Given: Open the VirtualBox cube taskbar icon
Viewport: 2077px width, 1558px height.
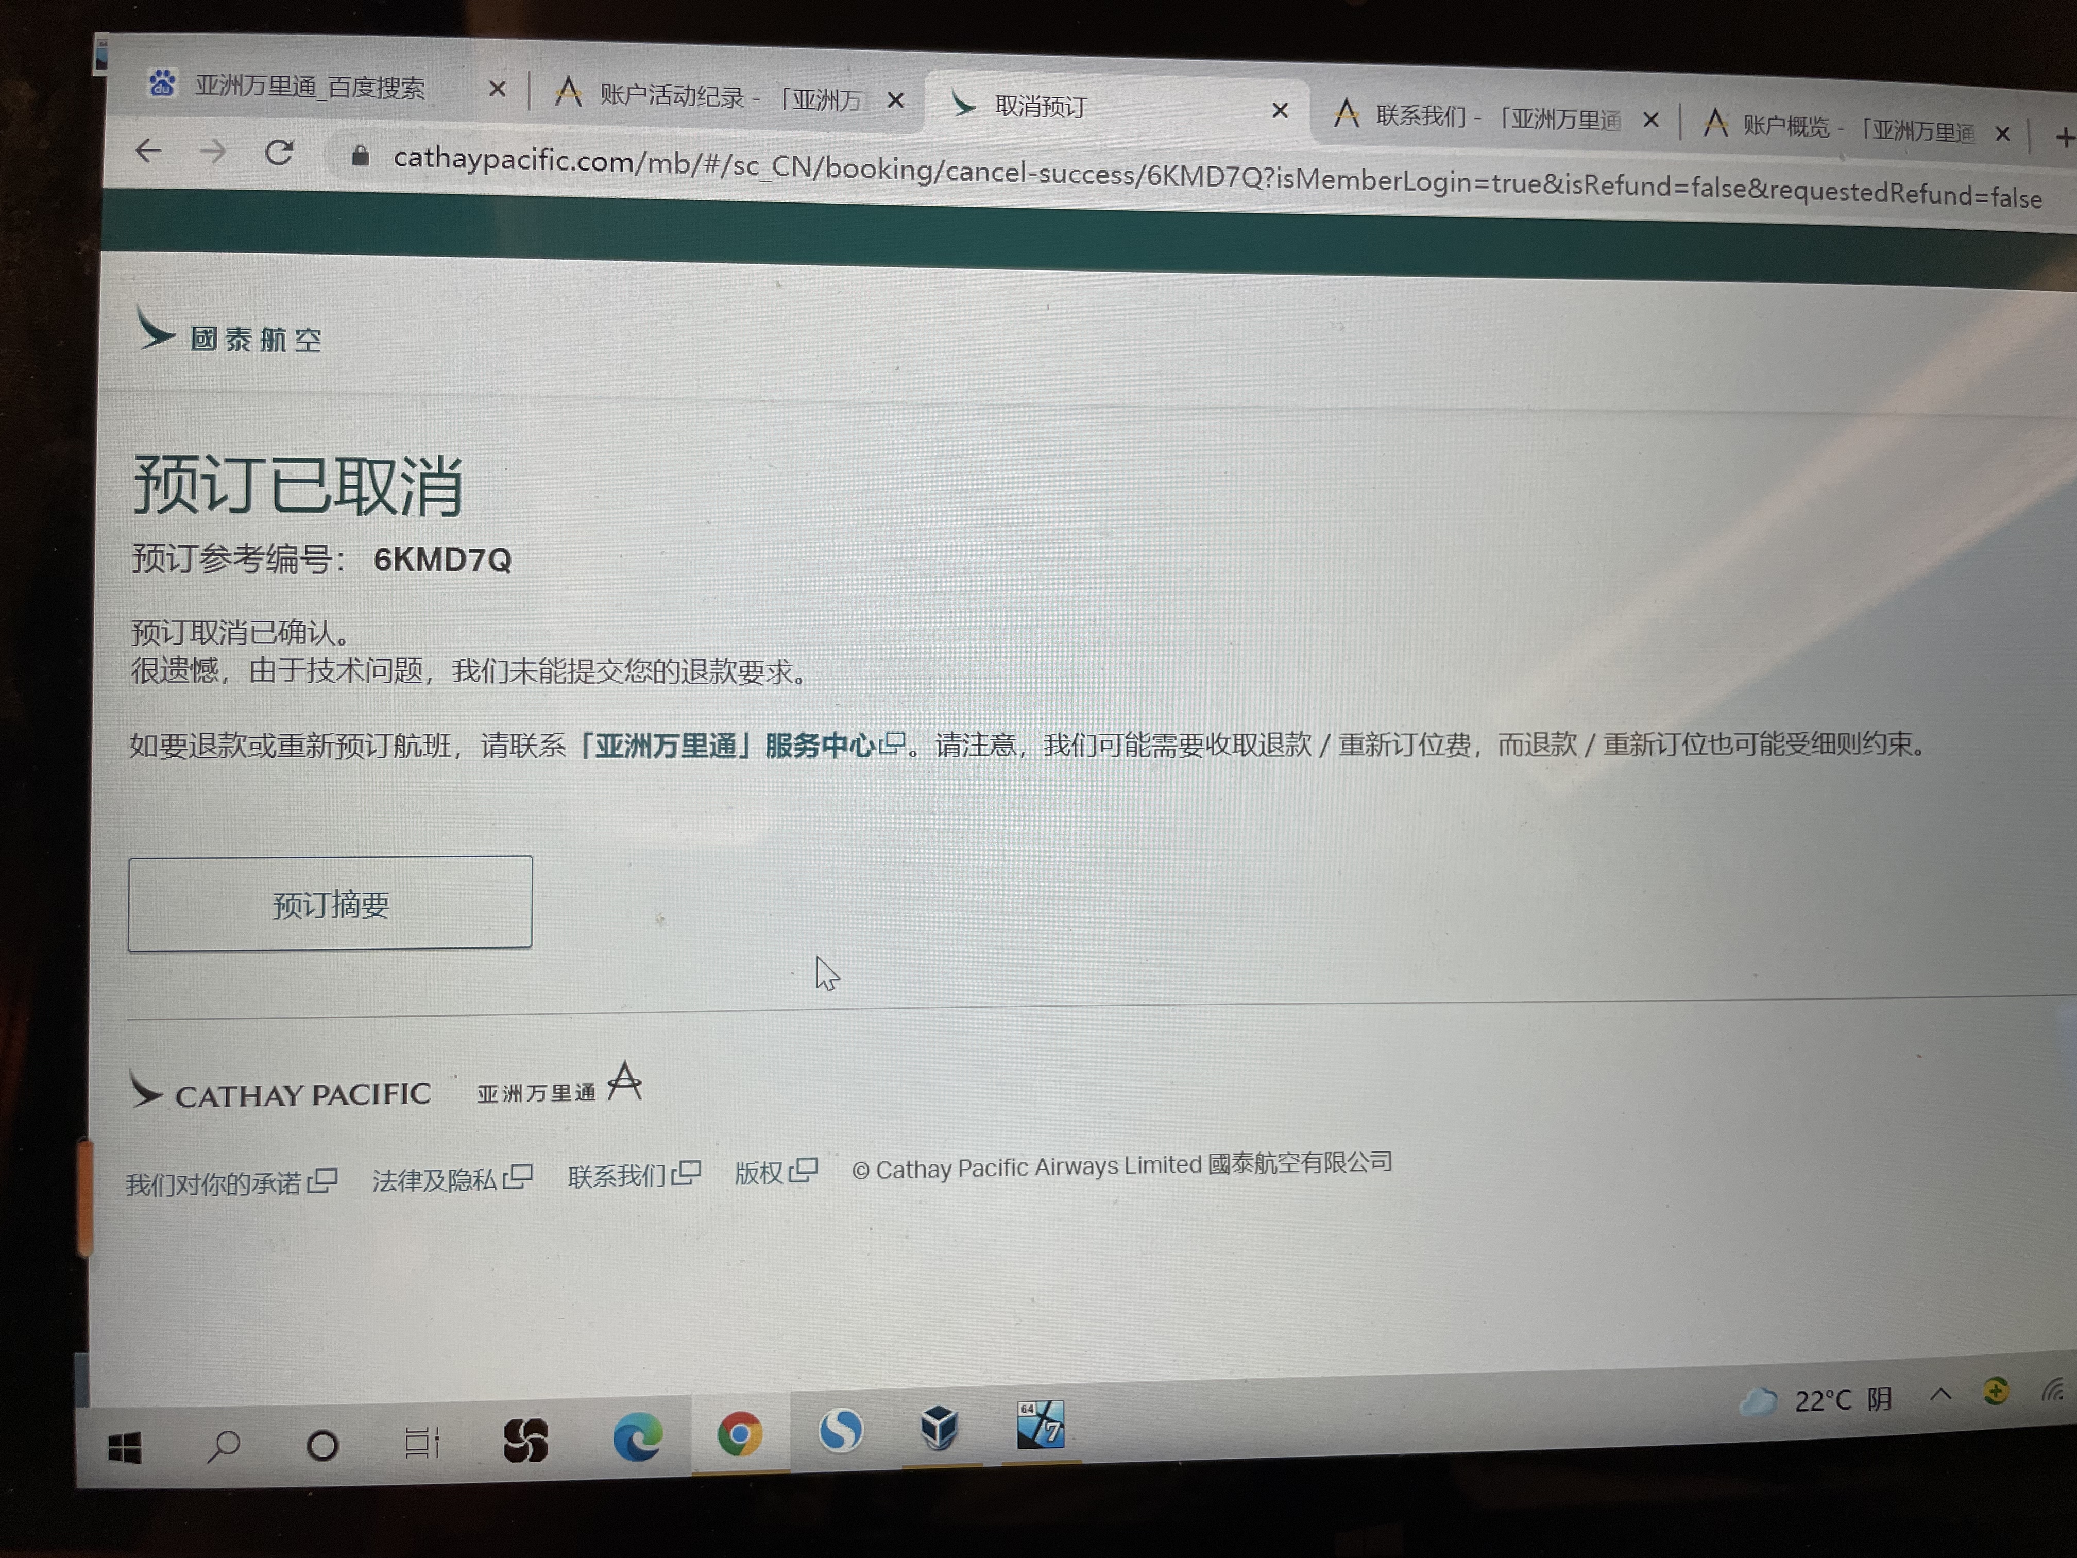Looking at the screenshot, I should click(939, 1428).
